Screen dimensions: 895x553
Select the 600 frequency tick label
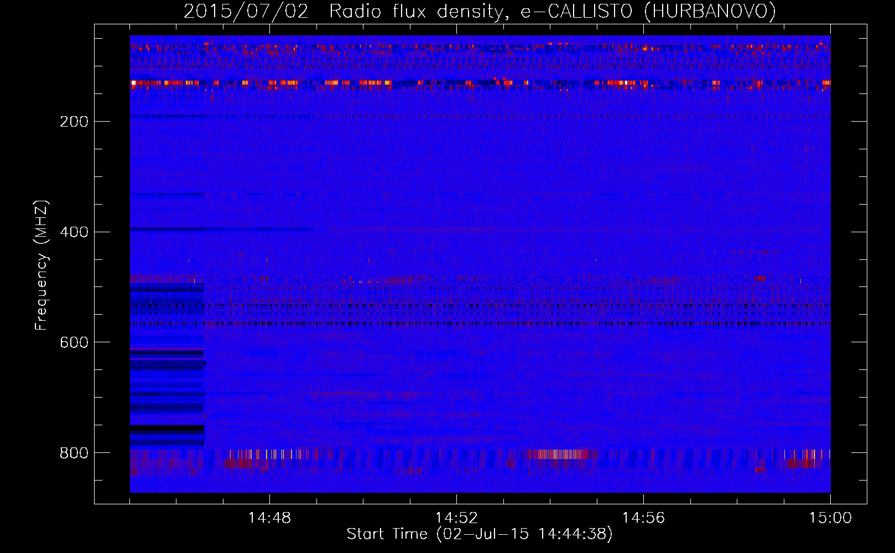pos(74,343)
